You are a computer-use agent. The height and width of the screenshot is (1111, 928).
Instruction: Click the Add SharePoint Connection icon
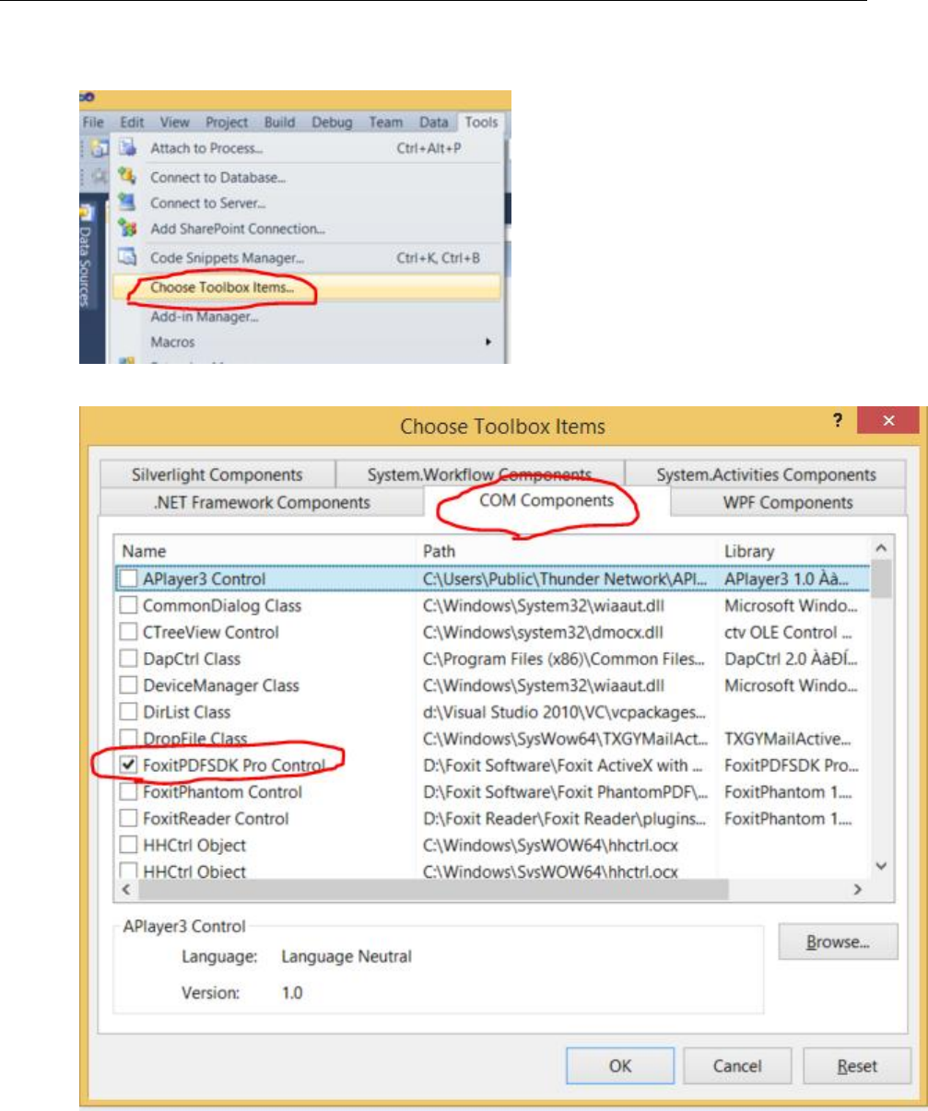128,228
